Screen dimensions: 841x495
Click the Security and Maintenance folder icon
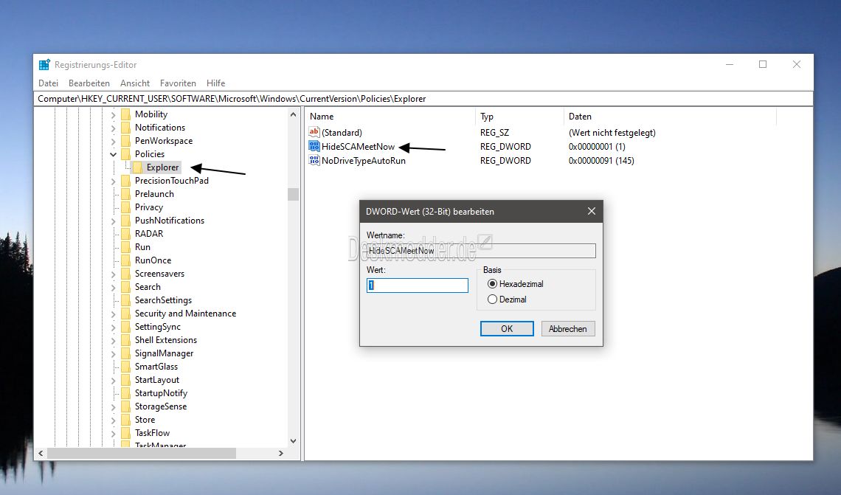pyautogui.click(x=125, y=314)
